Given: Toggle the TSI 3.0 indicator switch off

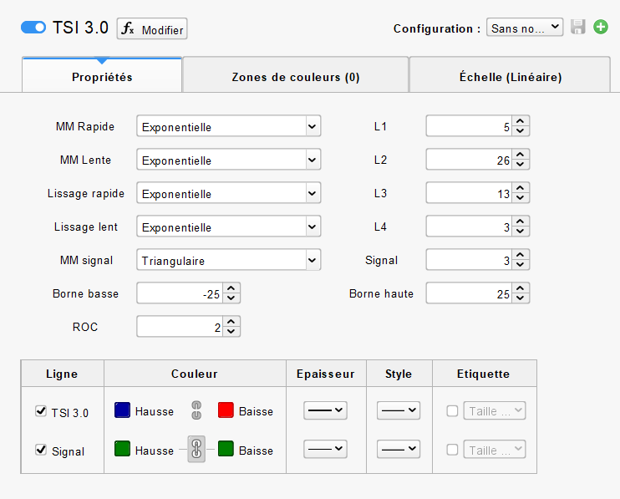Looking at the screenshot, I should click(33, 28).
